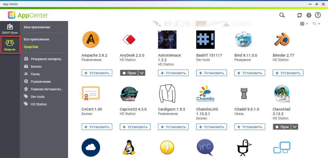Click the blue cloud app icon
This screenshot has width=328, height=158.
[91, 148]
